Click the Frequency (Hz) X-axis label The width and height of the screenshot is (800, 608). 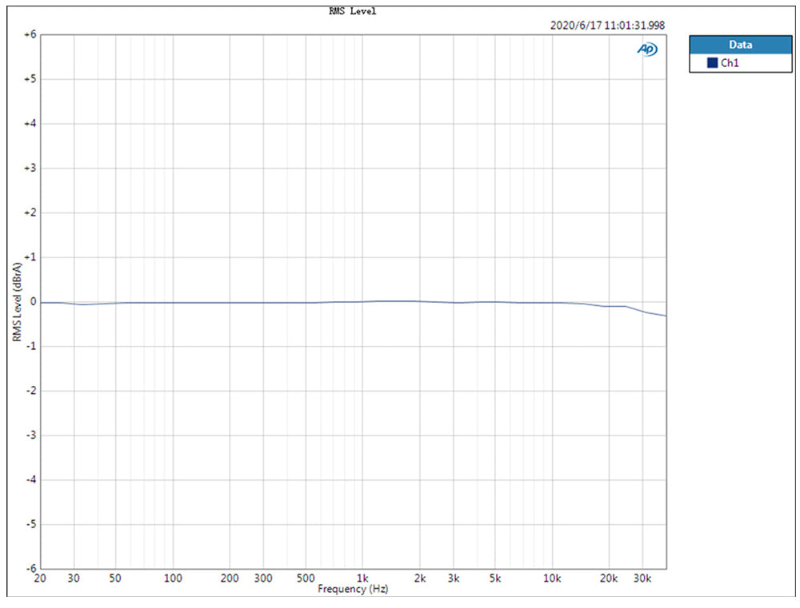coord(353,589)
